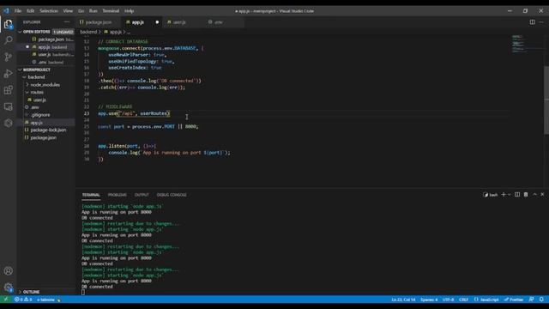Open the Selection menu
Viewport: 549px width, 309px height.
pyautogui.click(x=49, y=11)
